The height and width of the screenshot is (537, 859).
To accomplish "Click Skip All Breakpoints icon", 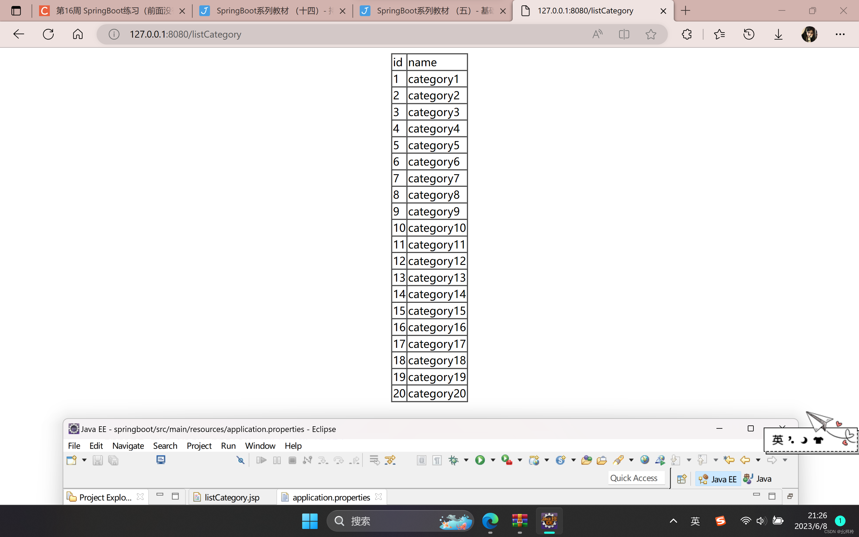I will click(x=240, y=460).
